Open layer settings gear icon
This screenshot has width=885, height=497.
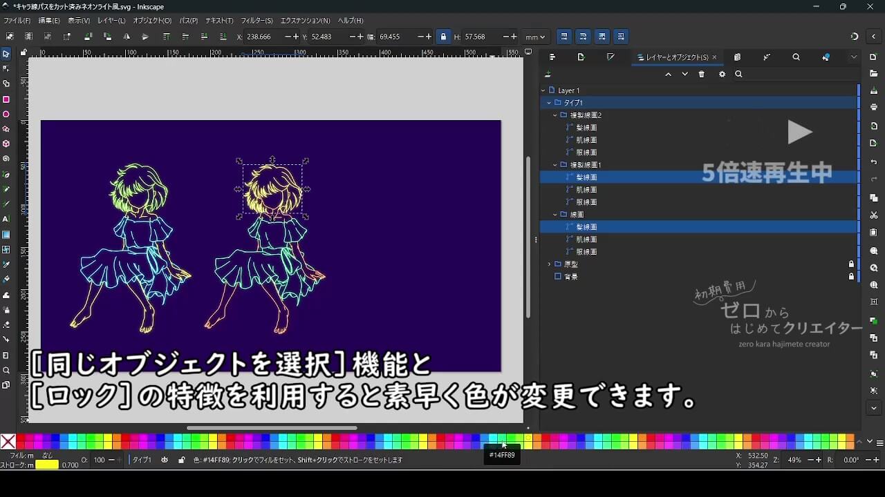pyautogui.click(x=722, y=75)
